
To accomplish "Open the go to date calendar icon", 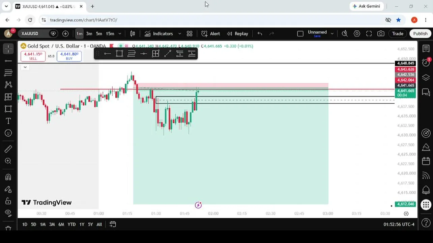I will [x=113, y=224].
